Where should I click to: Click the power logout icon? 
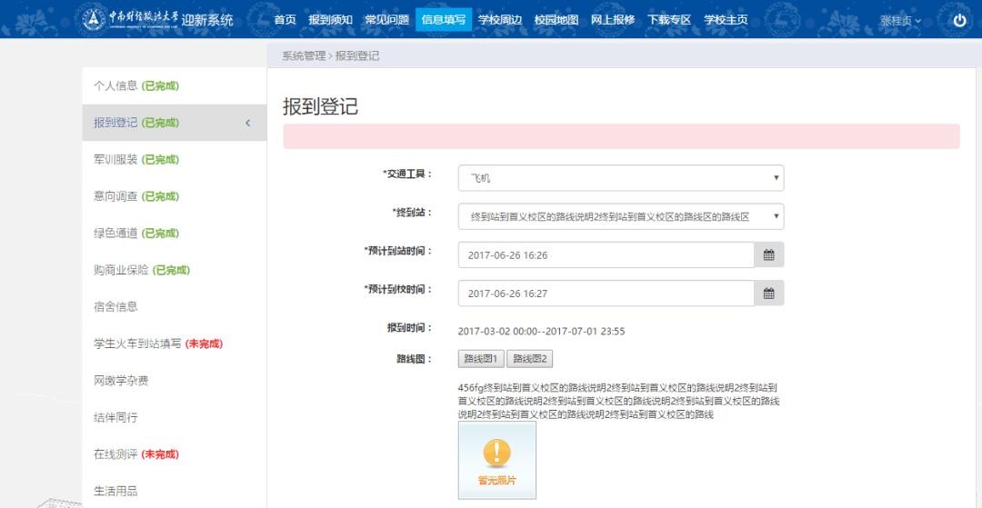coord(959,20)
